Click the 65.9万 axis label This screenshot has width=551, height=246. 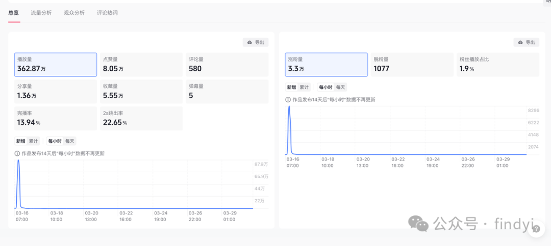(x=261, y=176)
